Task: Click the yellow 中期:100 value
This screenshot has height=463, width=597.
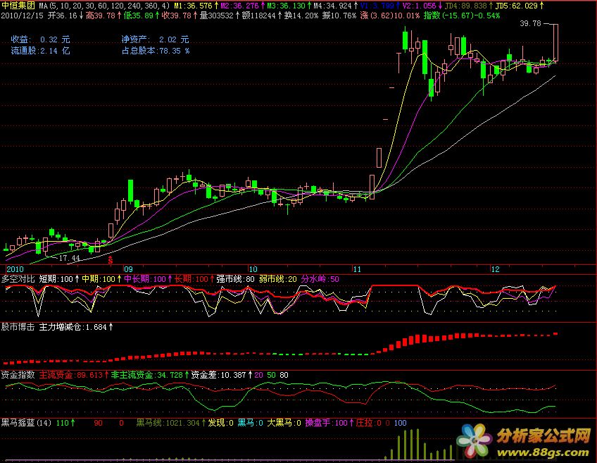Action: [101, 279]
